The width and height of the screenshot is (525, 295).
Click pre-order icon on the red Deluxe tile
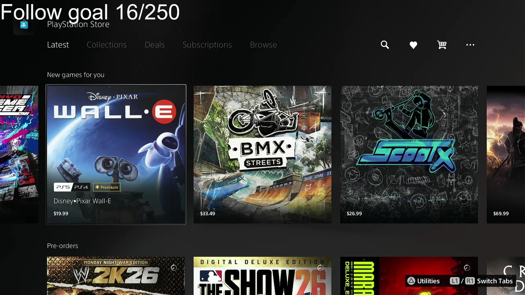pyautogui.click(x=467, y=268)
